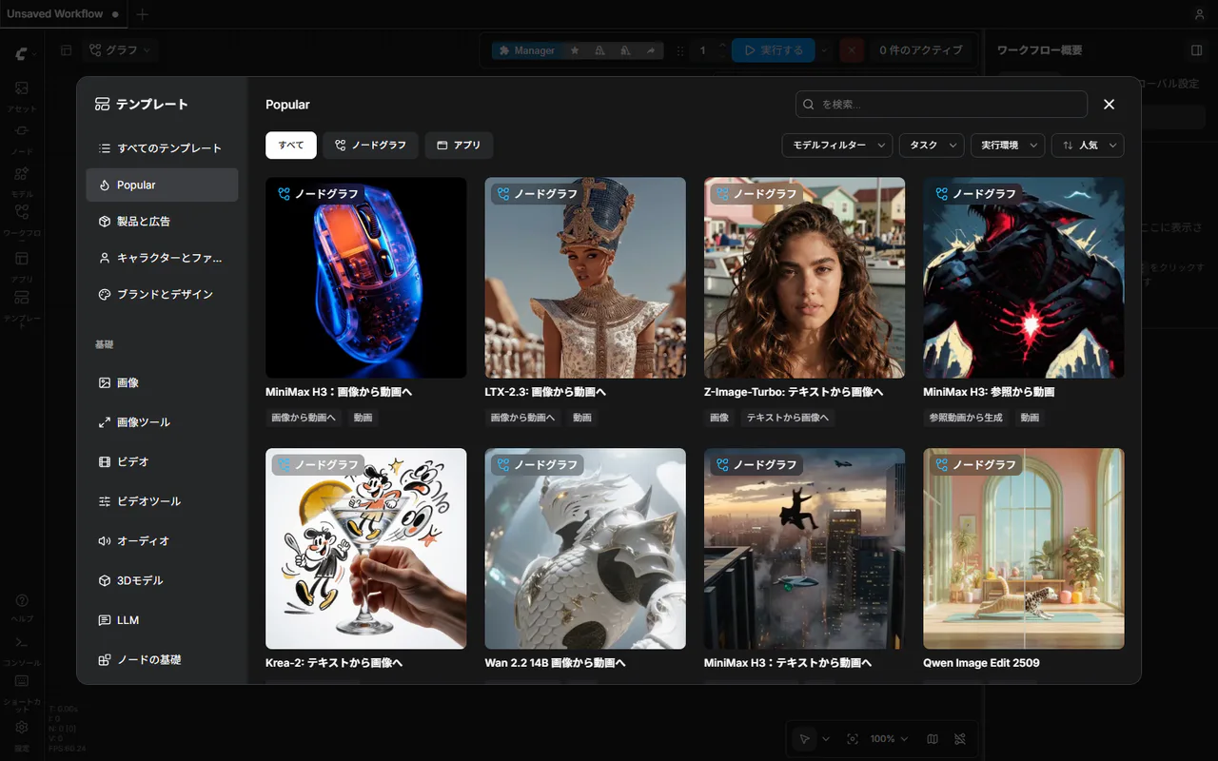Toggle the minimap icon in the bottom toolbar
This screenshot has width=1218, height=761.
pos(933,739)
